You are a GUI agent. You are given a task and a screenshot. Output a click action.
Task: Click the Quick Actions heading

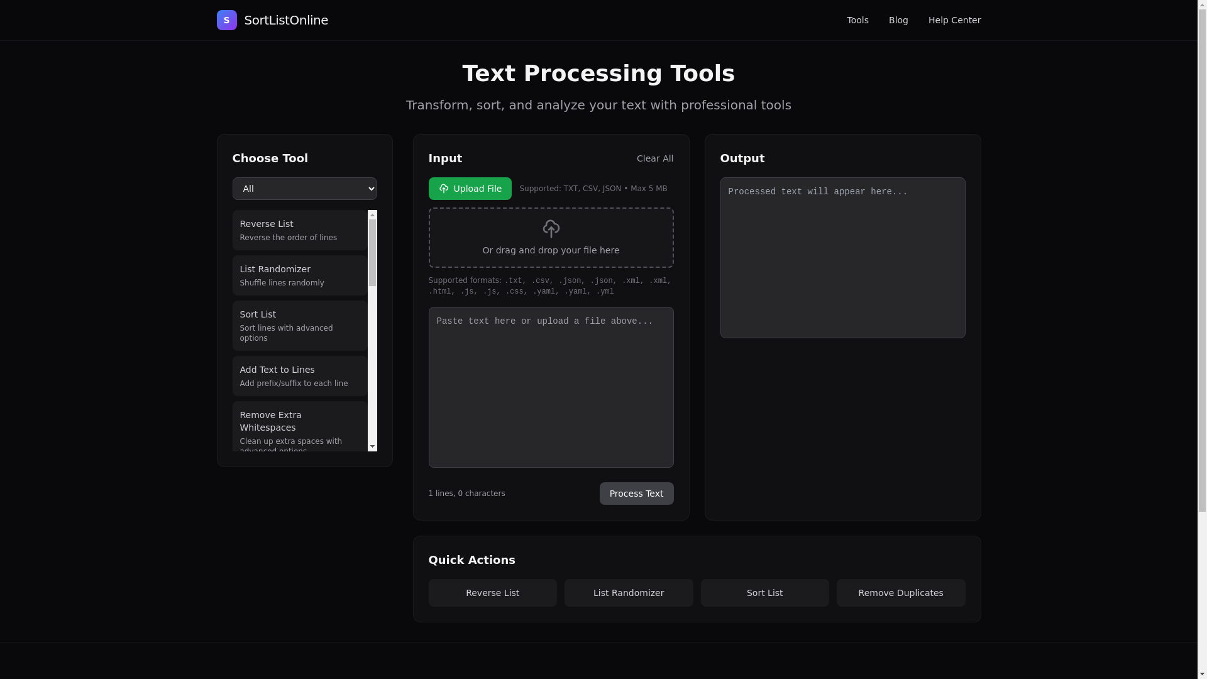coord(471,560)
